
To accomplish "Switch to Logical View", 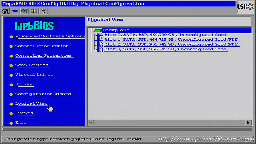I will tap(31, 104).
